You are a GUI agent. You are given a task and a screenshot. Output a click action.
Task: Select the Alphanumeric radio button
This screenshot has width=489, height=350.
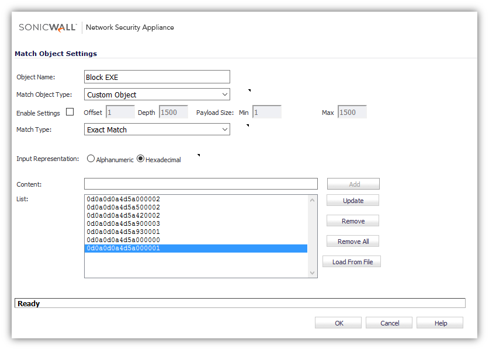point(91,159)
